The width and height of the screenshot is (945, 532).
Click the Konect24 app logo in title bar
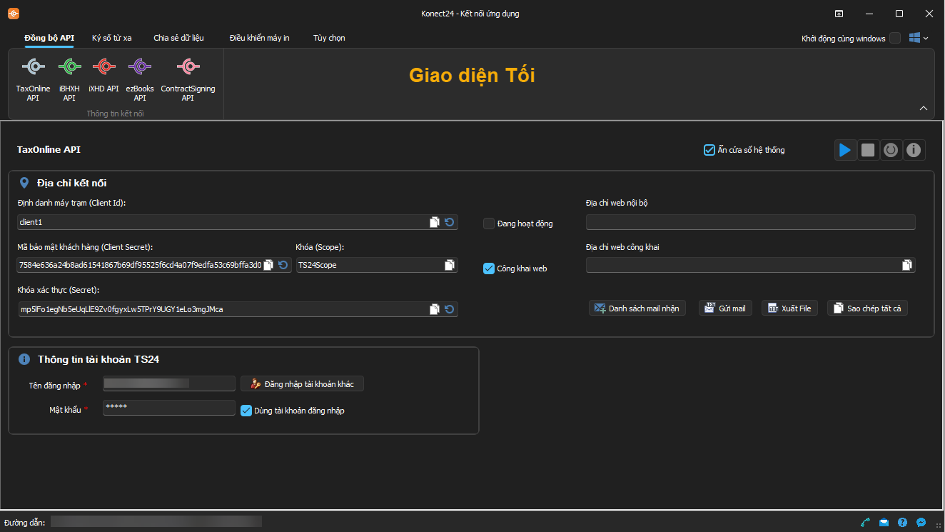pyautogui.click(x=14, y=14)
